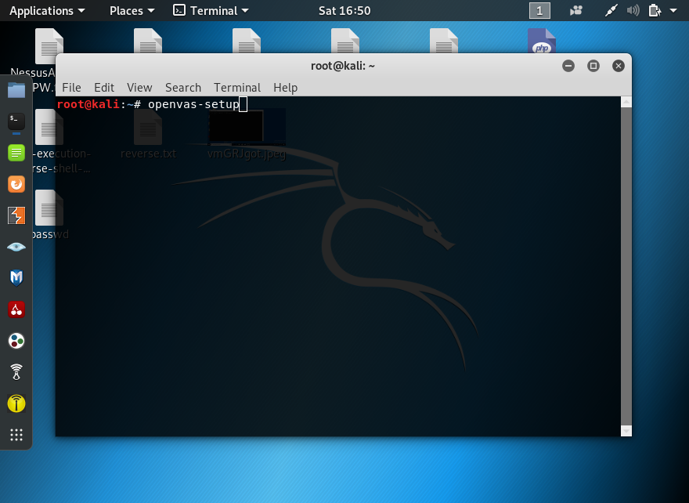Select the php file icon on desktop

coord(542,41)
